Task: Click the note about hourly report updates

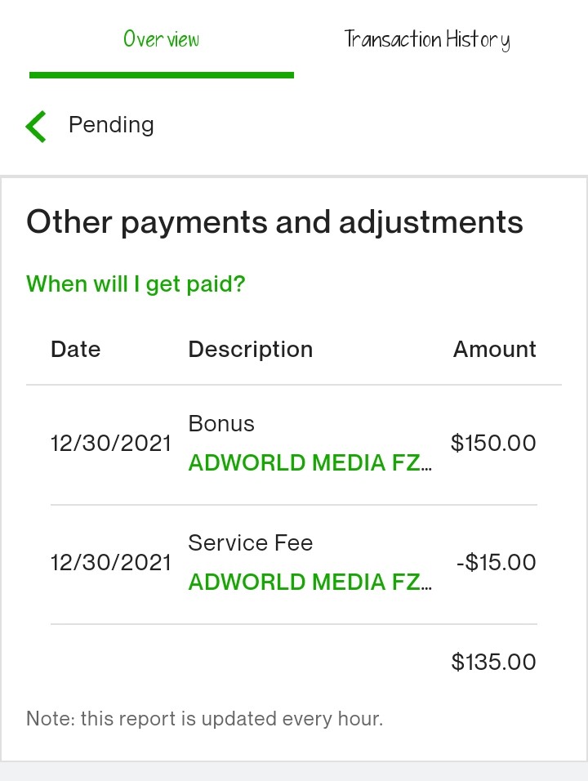Action: point(205,719)
